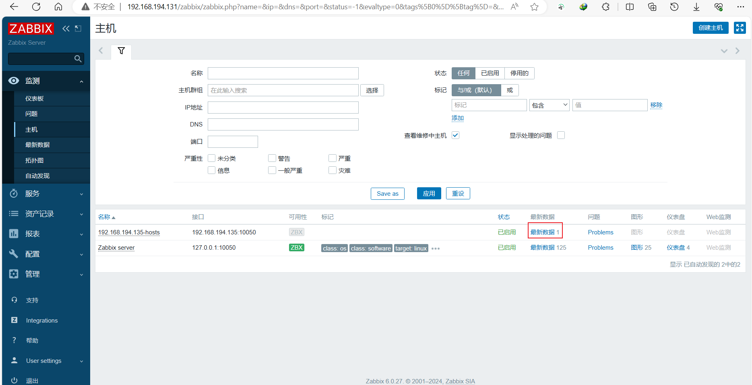Check the 警告 severity checkbox
This screenshot has height=385, width=752.
[272, 158]
